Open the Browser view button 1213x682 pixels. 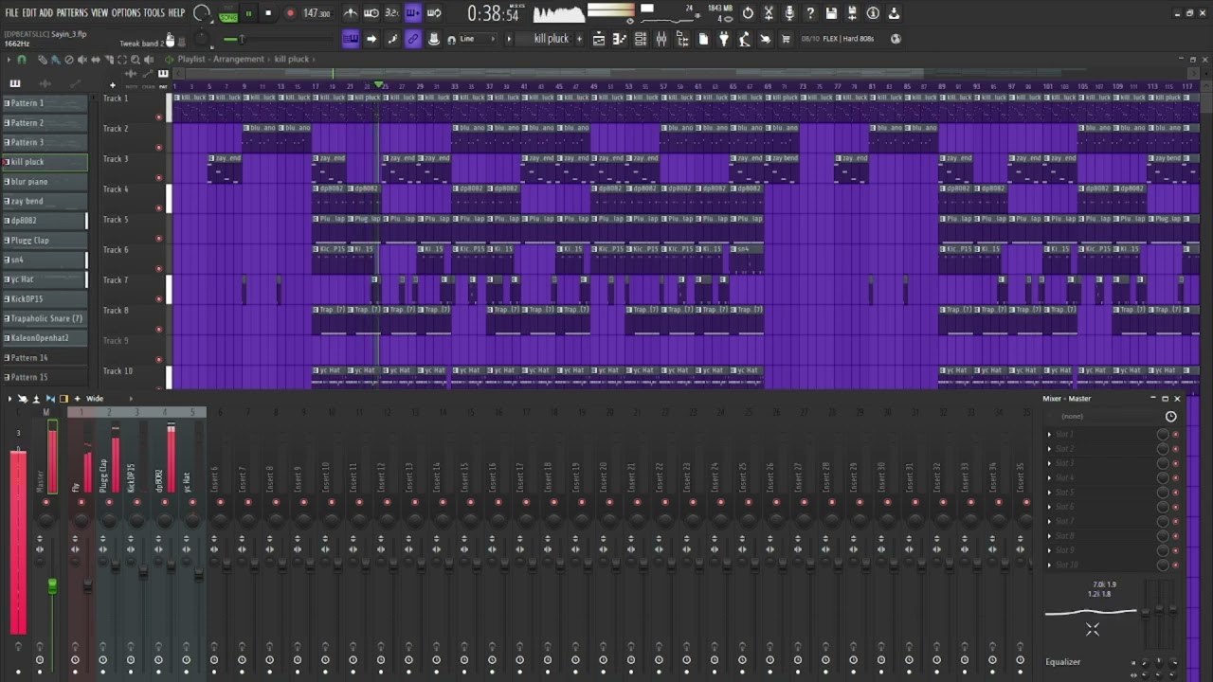[x=682, y=39]
